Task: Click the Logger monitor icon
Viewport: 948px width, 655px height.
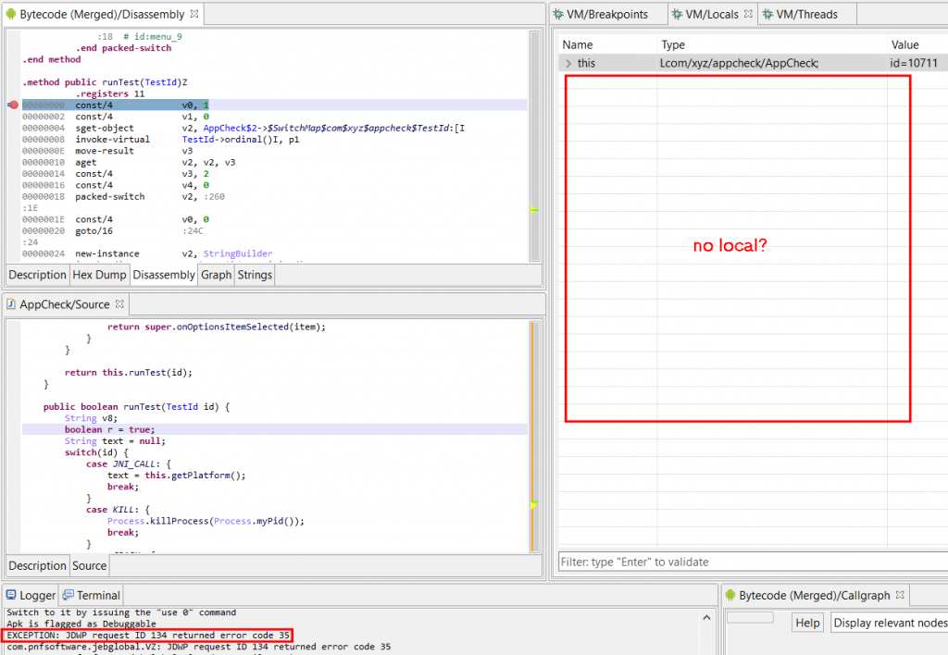Action: pyautogui.click(x=11, y=595)
